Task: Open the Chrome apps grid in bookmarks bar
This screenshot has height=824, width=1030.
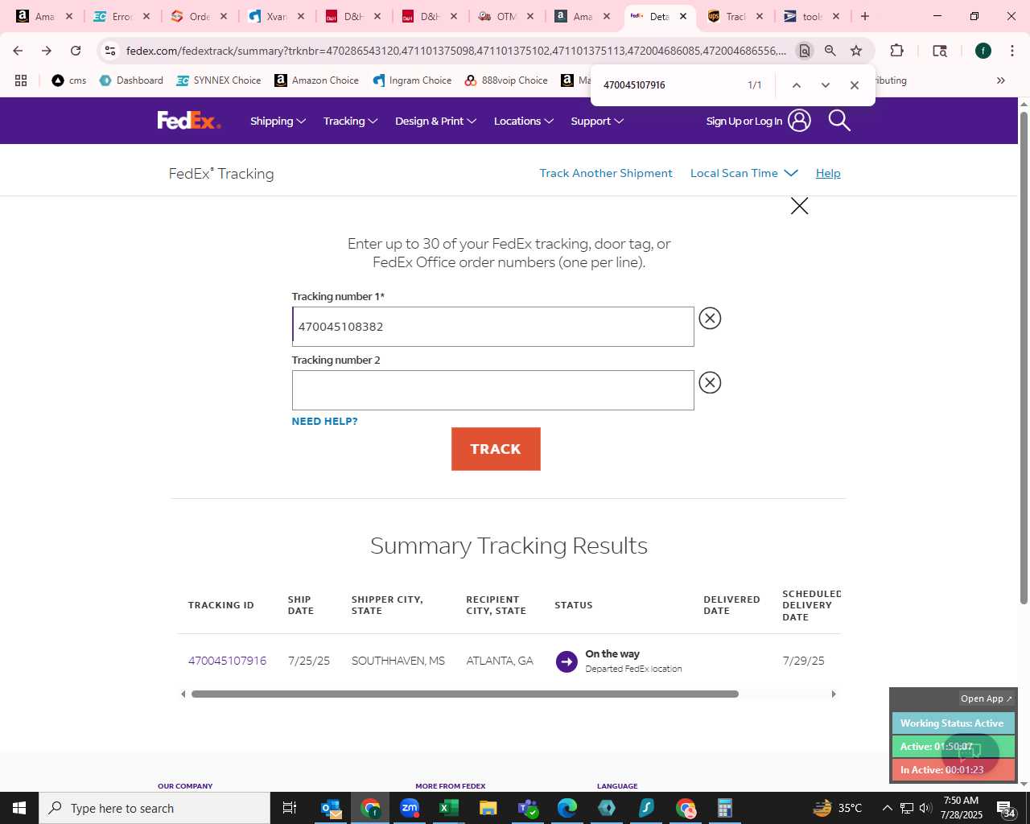Action: coord(21,80)
